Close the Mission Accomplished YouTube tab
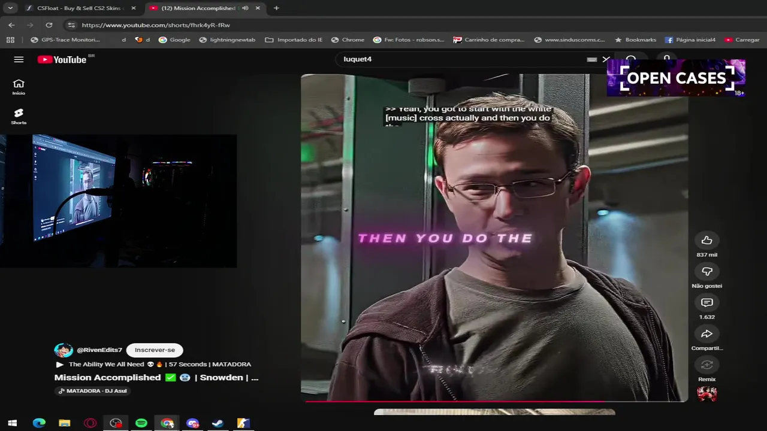The height and width of the screenshot is (431, 767). coord(258,8)
